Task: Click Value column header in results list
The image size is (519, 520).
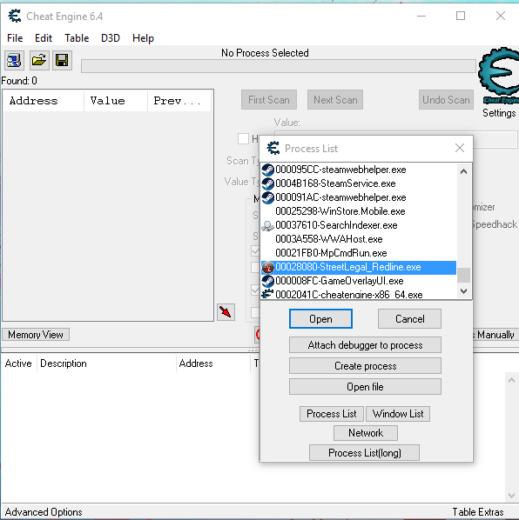Action: [116, 101]
